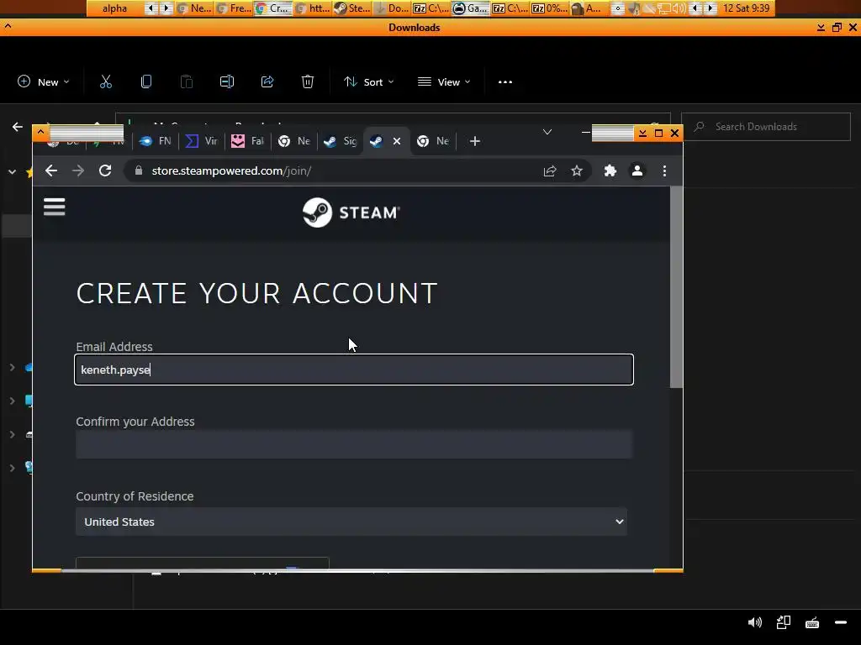Screen dimensions: 861x645
Task: Switch to the Fal browser tab
Action: [248, 141]
